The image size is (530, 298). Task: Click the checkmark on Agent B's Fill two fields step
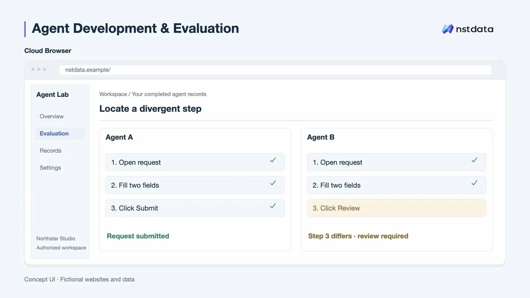[475, 183]
